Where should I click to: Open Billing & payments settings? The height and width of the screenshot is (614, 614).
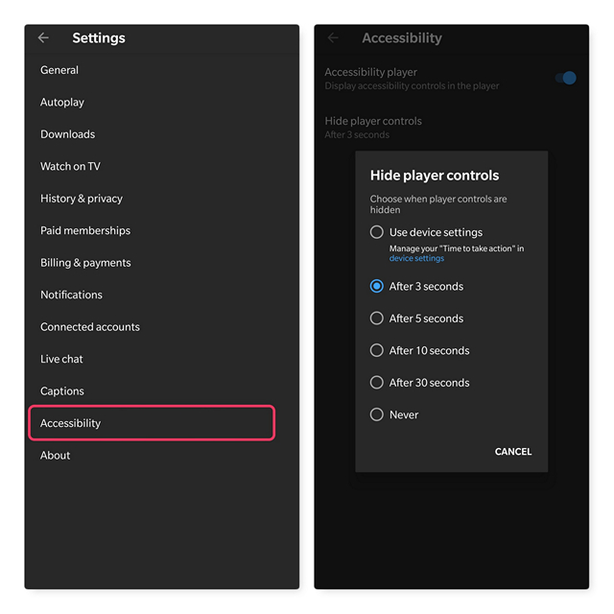click(x=85, y=263)
